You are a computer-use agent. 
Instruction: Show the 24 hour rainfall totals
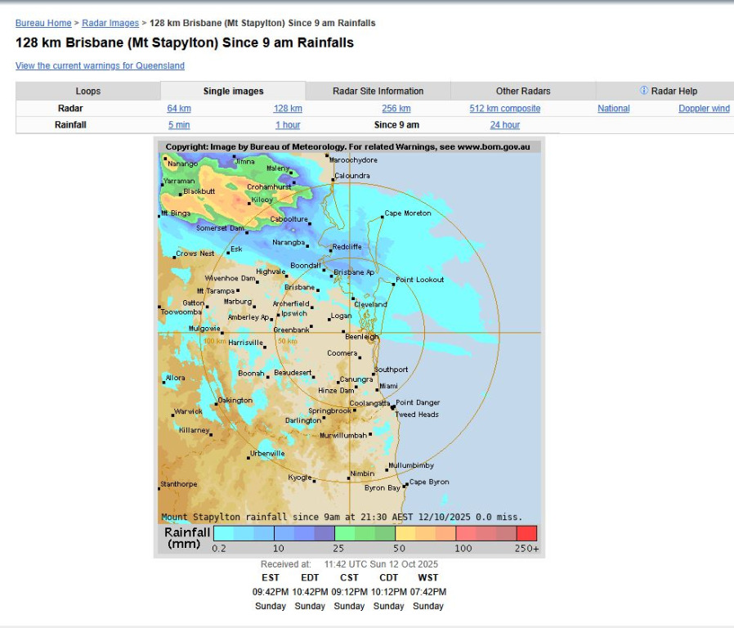click(x=504, y=125)
